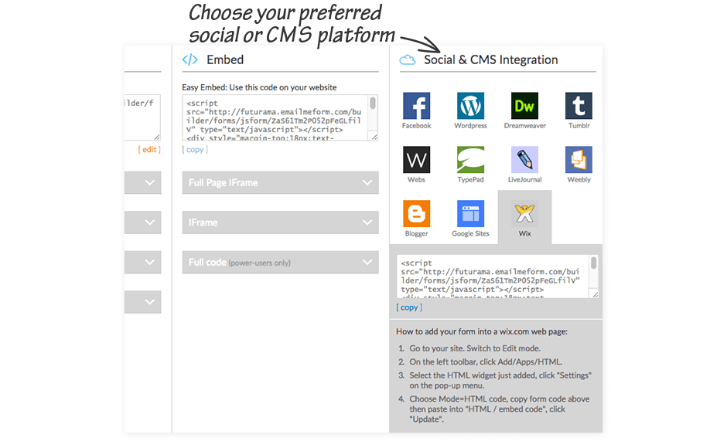Expand the lowest collapsed panel in left column

[x=143, y=302]
